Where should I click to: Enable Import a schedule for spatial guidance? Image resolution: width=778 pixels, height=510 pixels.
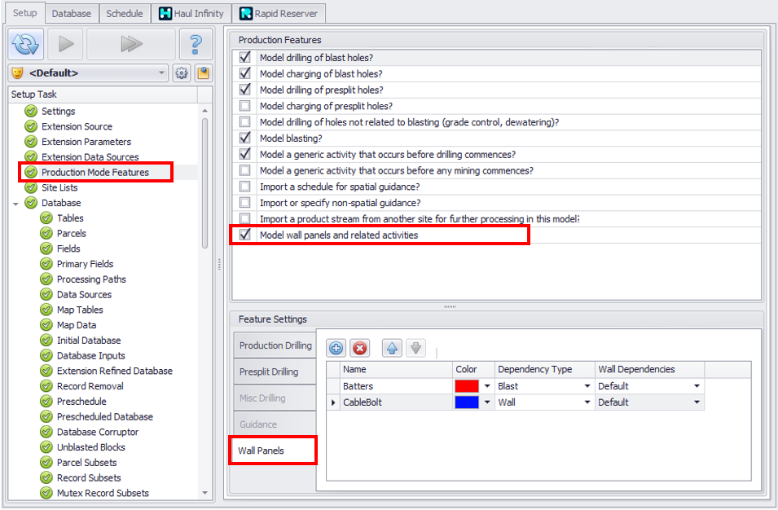[x=244, y=187]
